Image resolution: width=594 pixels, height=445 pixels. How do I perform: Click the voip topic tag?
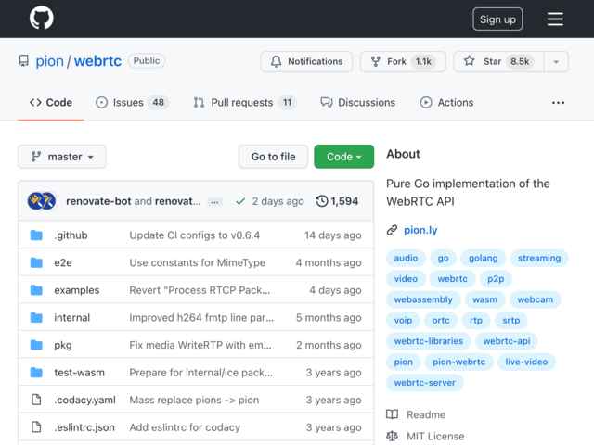click(x=403, y=321)
